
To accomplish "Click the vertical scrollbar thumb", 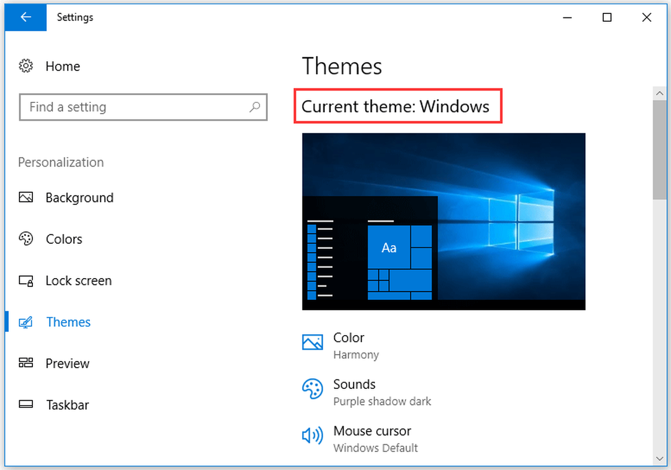I will (660, 149).
